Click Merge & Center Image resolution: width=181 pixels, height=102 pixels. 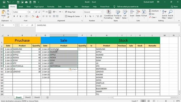[x=72, y=16]
